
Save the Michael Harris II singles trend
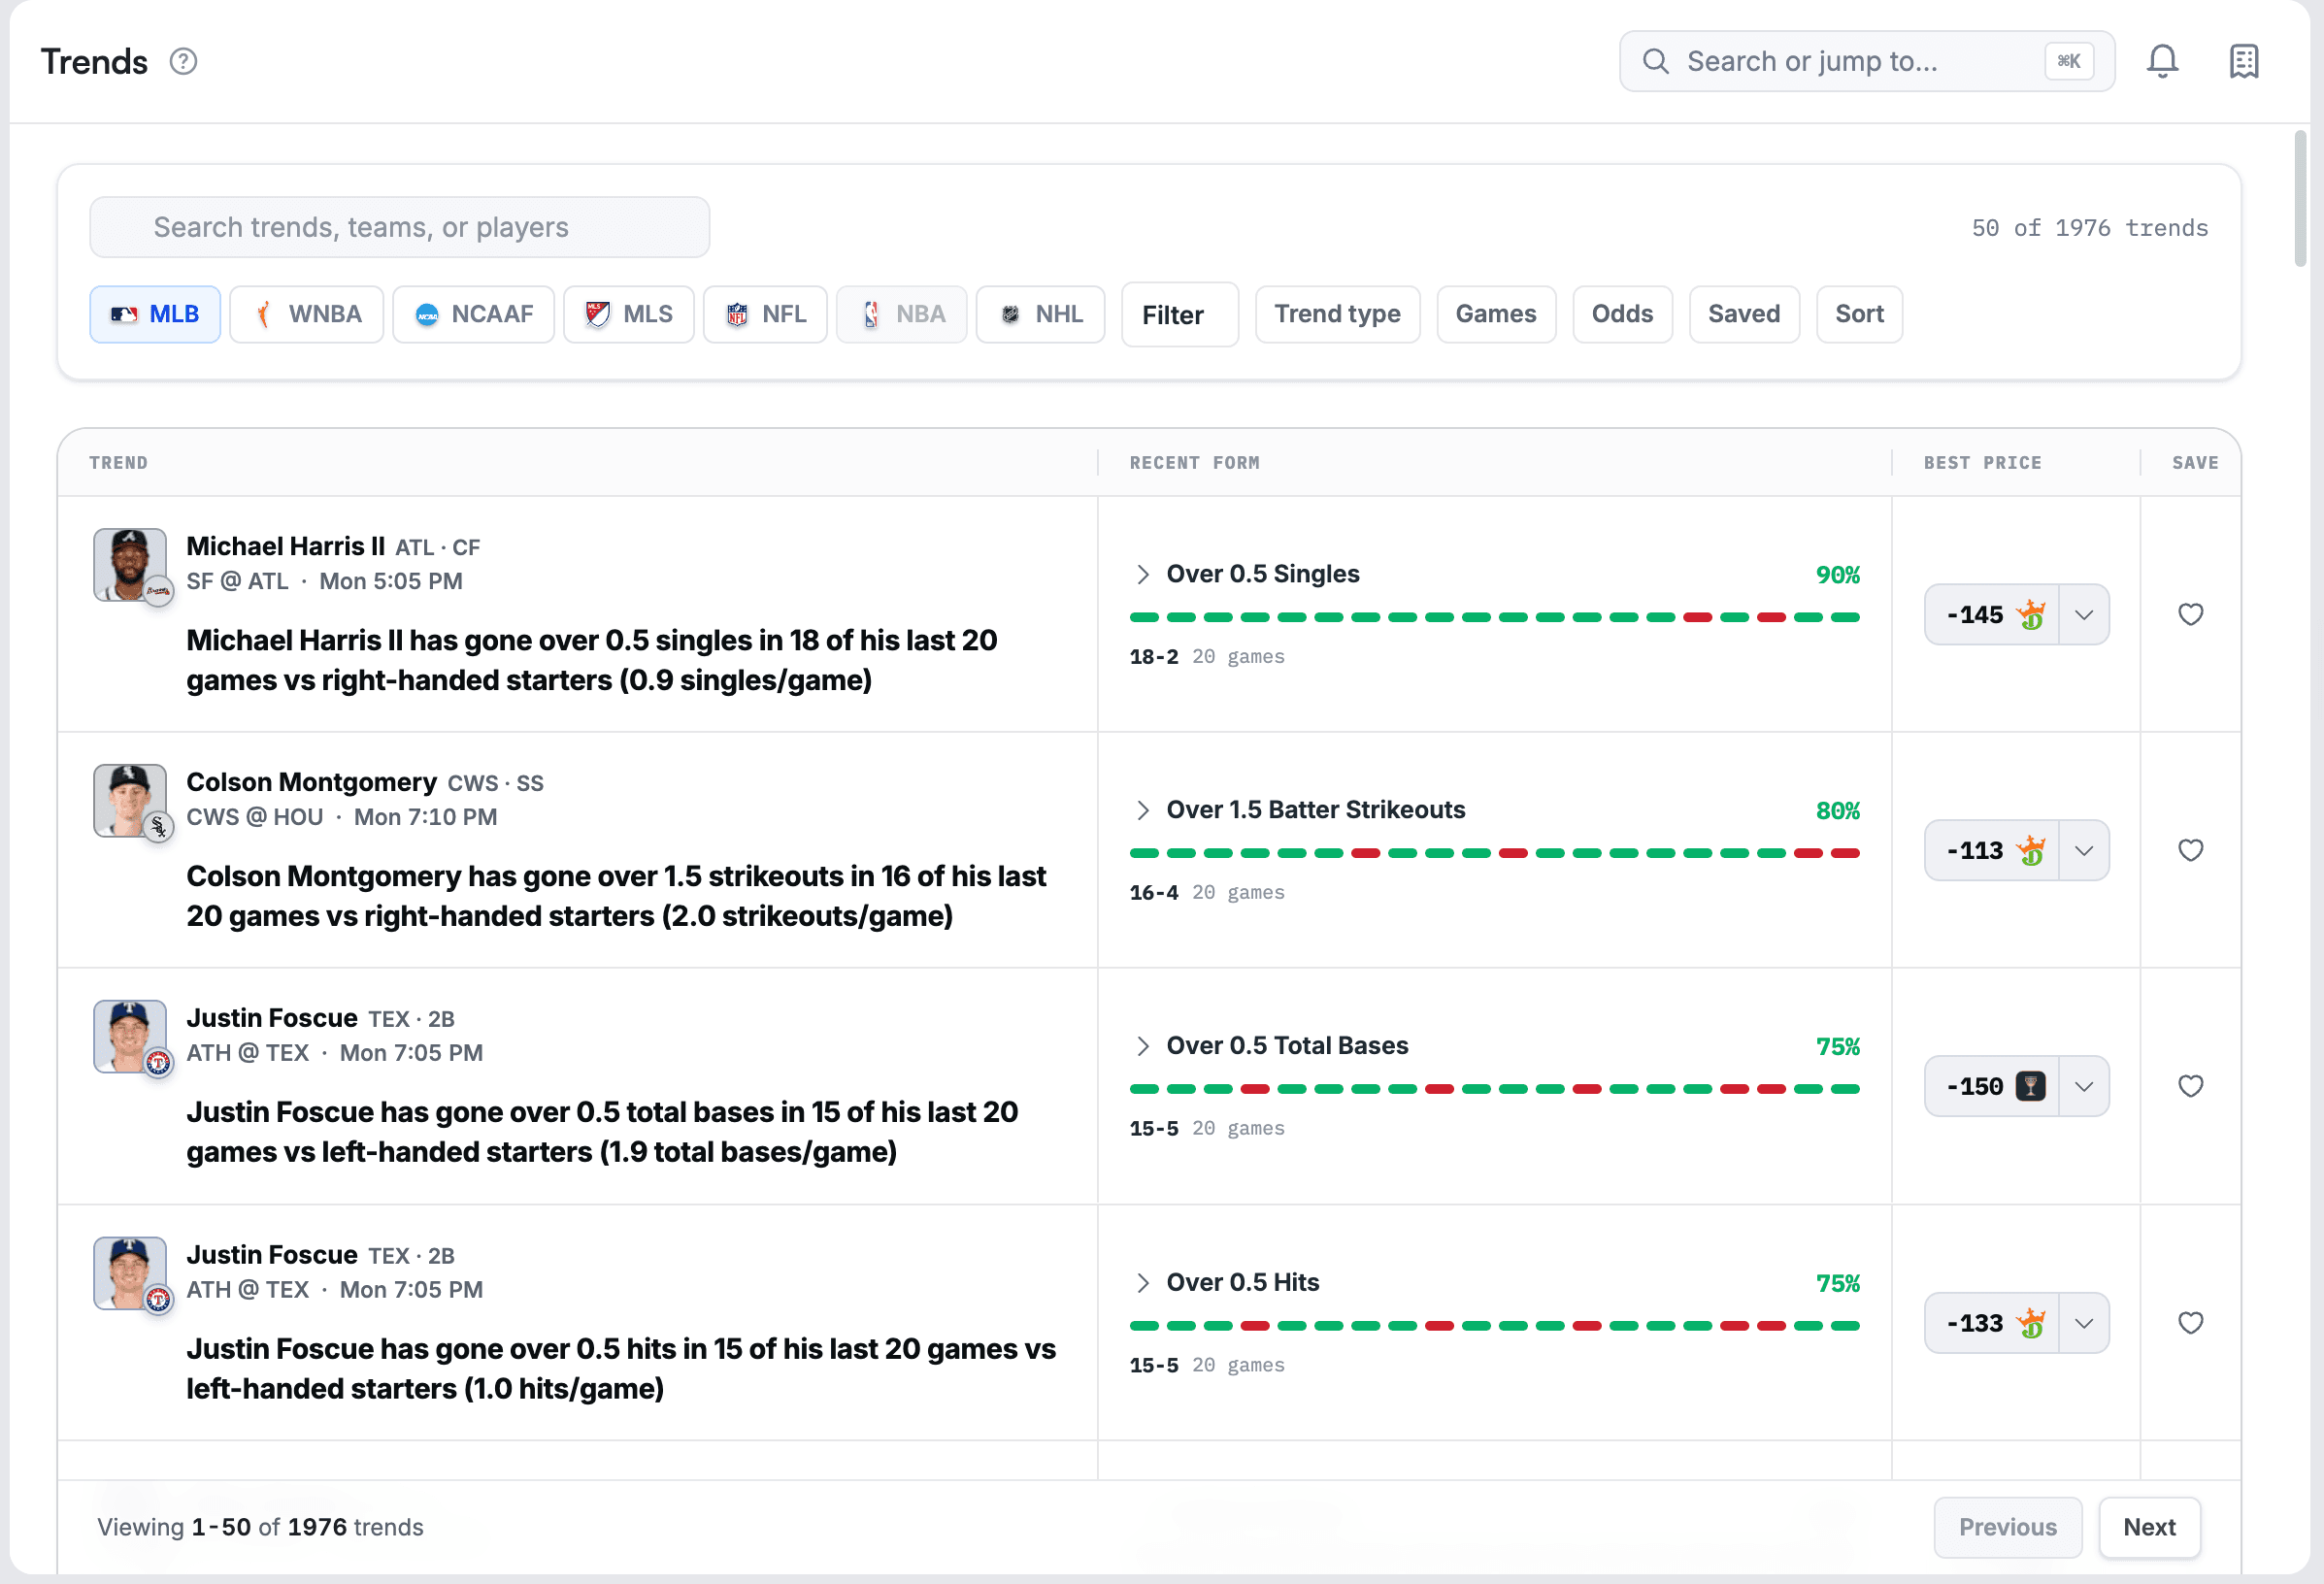2191,614
